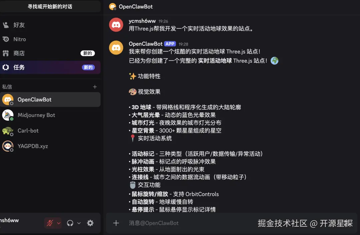
Task: Expand headphone output options arrow
Action: tap(79, 223)
